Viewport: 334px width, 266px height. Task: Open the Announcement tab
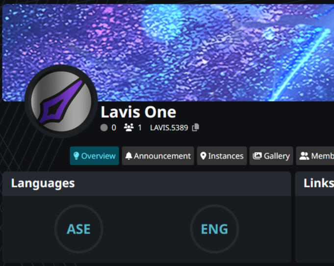[x=158, y=156]
